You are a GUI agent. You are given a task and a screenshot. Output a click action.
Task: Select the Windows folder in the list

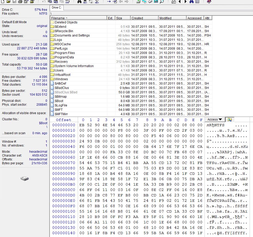(61, 79)
